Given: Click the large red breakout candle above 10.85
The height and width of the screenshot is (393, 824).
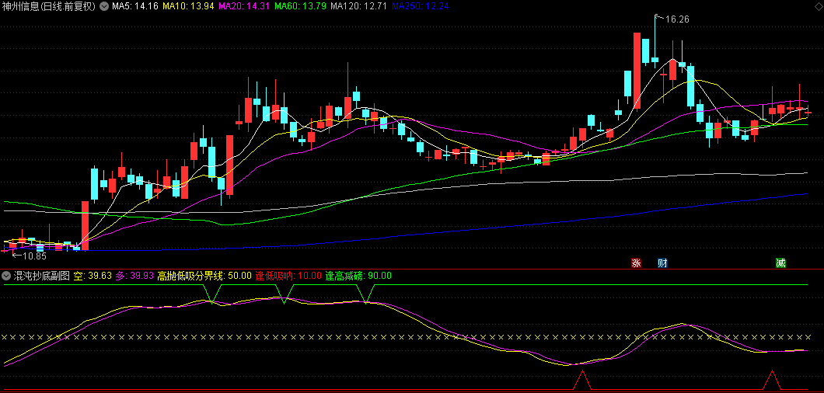Looking at the screenshot, I should 86,225.
